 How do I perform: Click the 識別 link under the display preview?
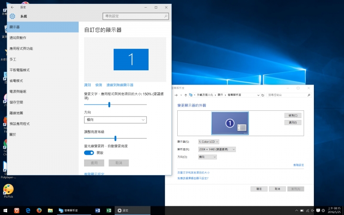tap(87, 85)
